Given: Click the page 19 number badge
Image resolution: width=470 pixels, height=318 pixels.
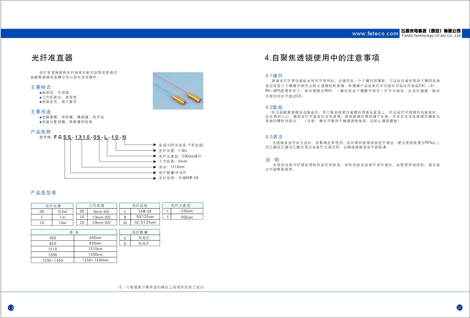Looking at the screenshot, I should 11,308.
